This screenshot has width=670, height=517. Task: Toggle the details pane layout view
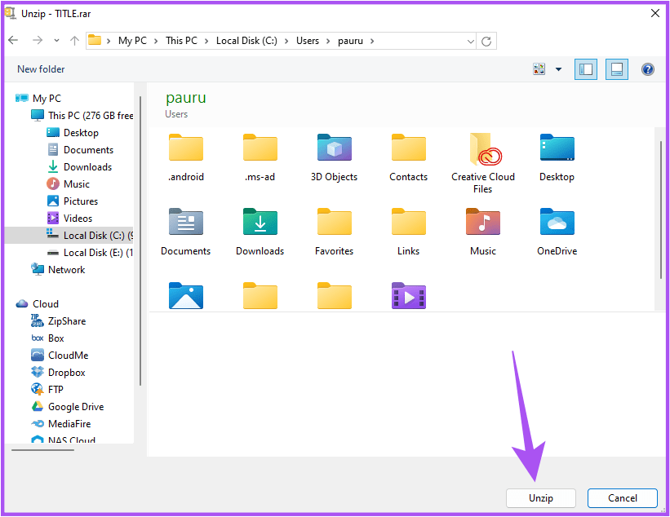tap(616, 69)
